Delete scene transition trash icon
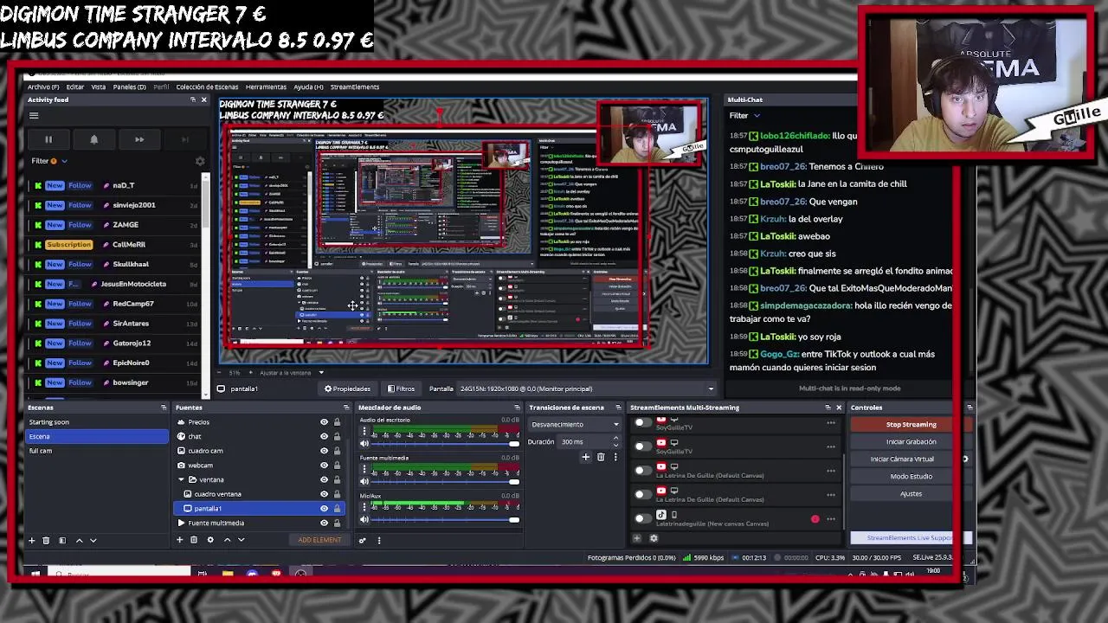Image resolution: width=1108 pixels, height=623 pixels. tap(601, 457)
